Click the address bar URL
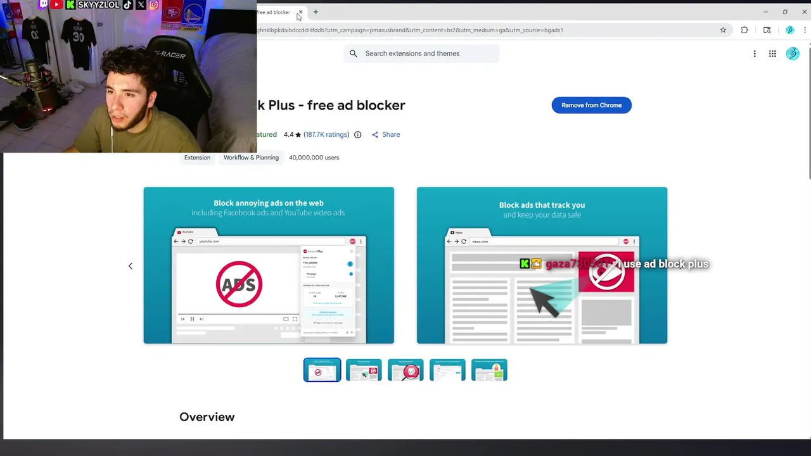Image resolution: width=811 pixels, height=456 pixels. (x=409, y=30)
